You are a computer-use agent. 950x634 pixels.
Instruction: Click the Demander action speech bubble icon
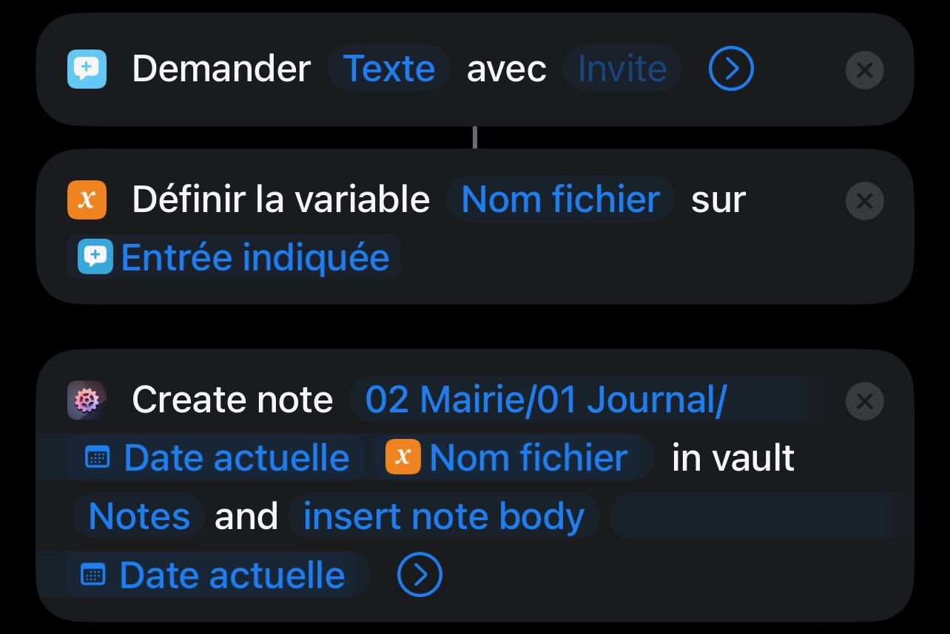tap(87, 69)
